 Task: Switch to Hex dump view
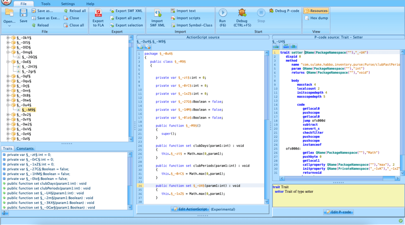(x=316, y=18)
